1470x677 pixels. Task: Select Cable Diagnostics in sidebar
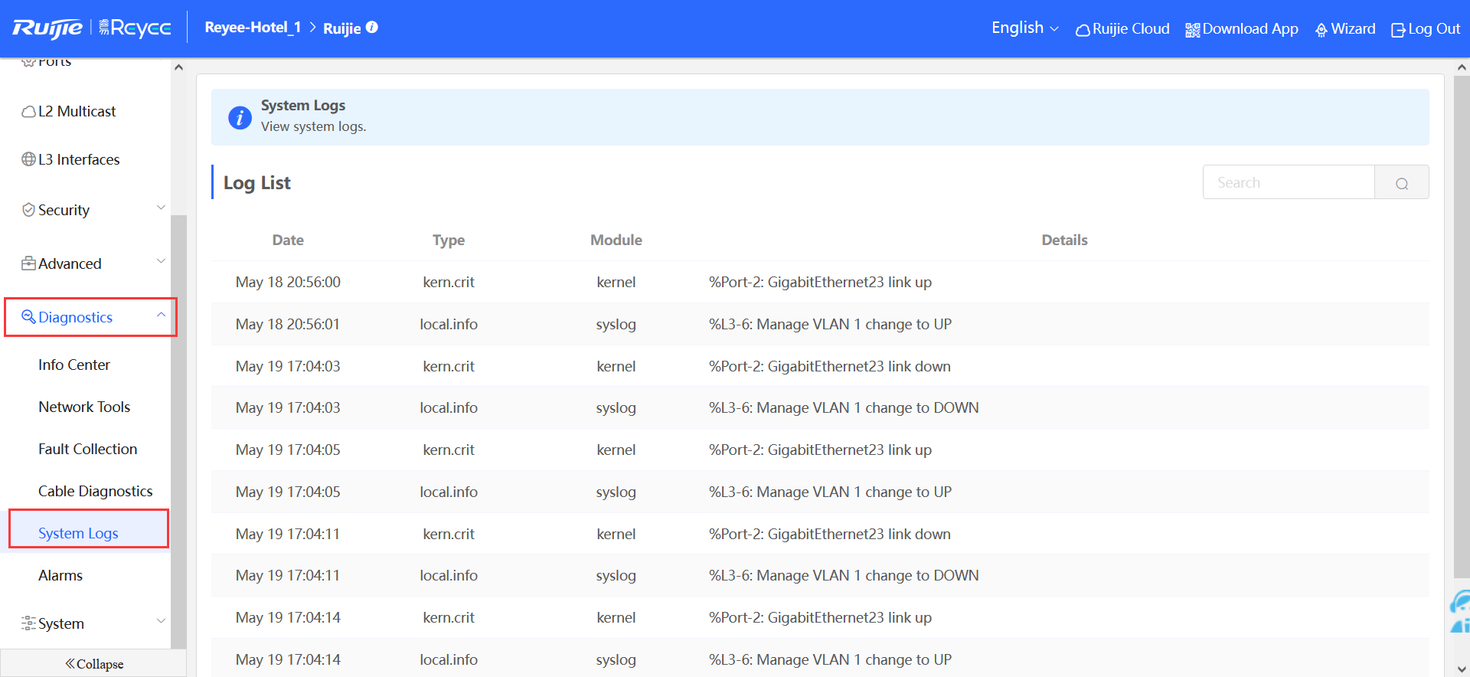[96, 492]
